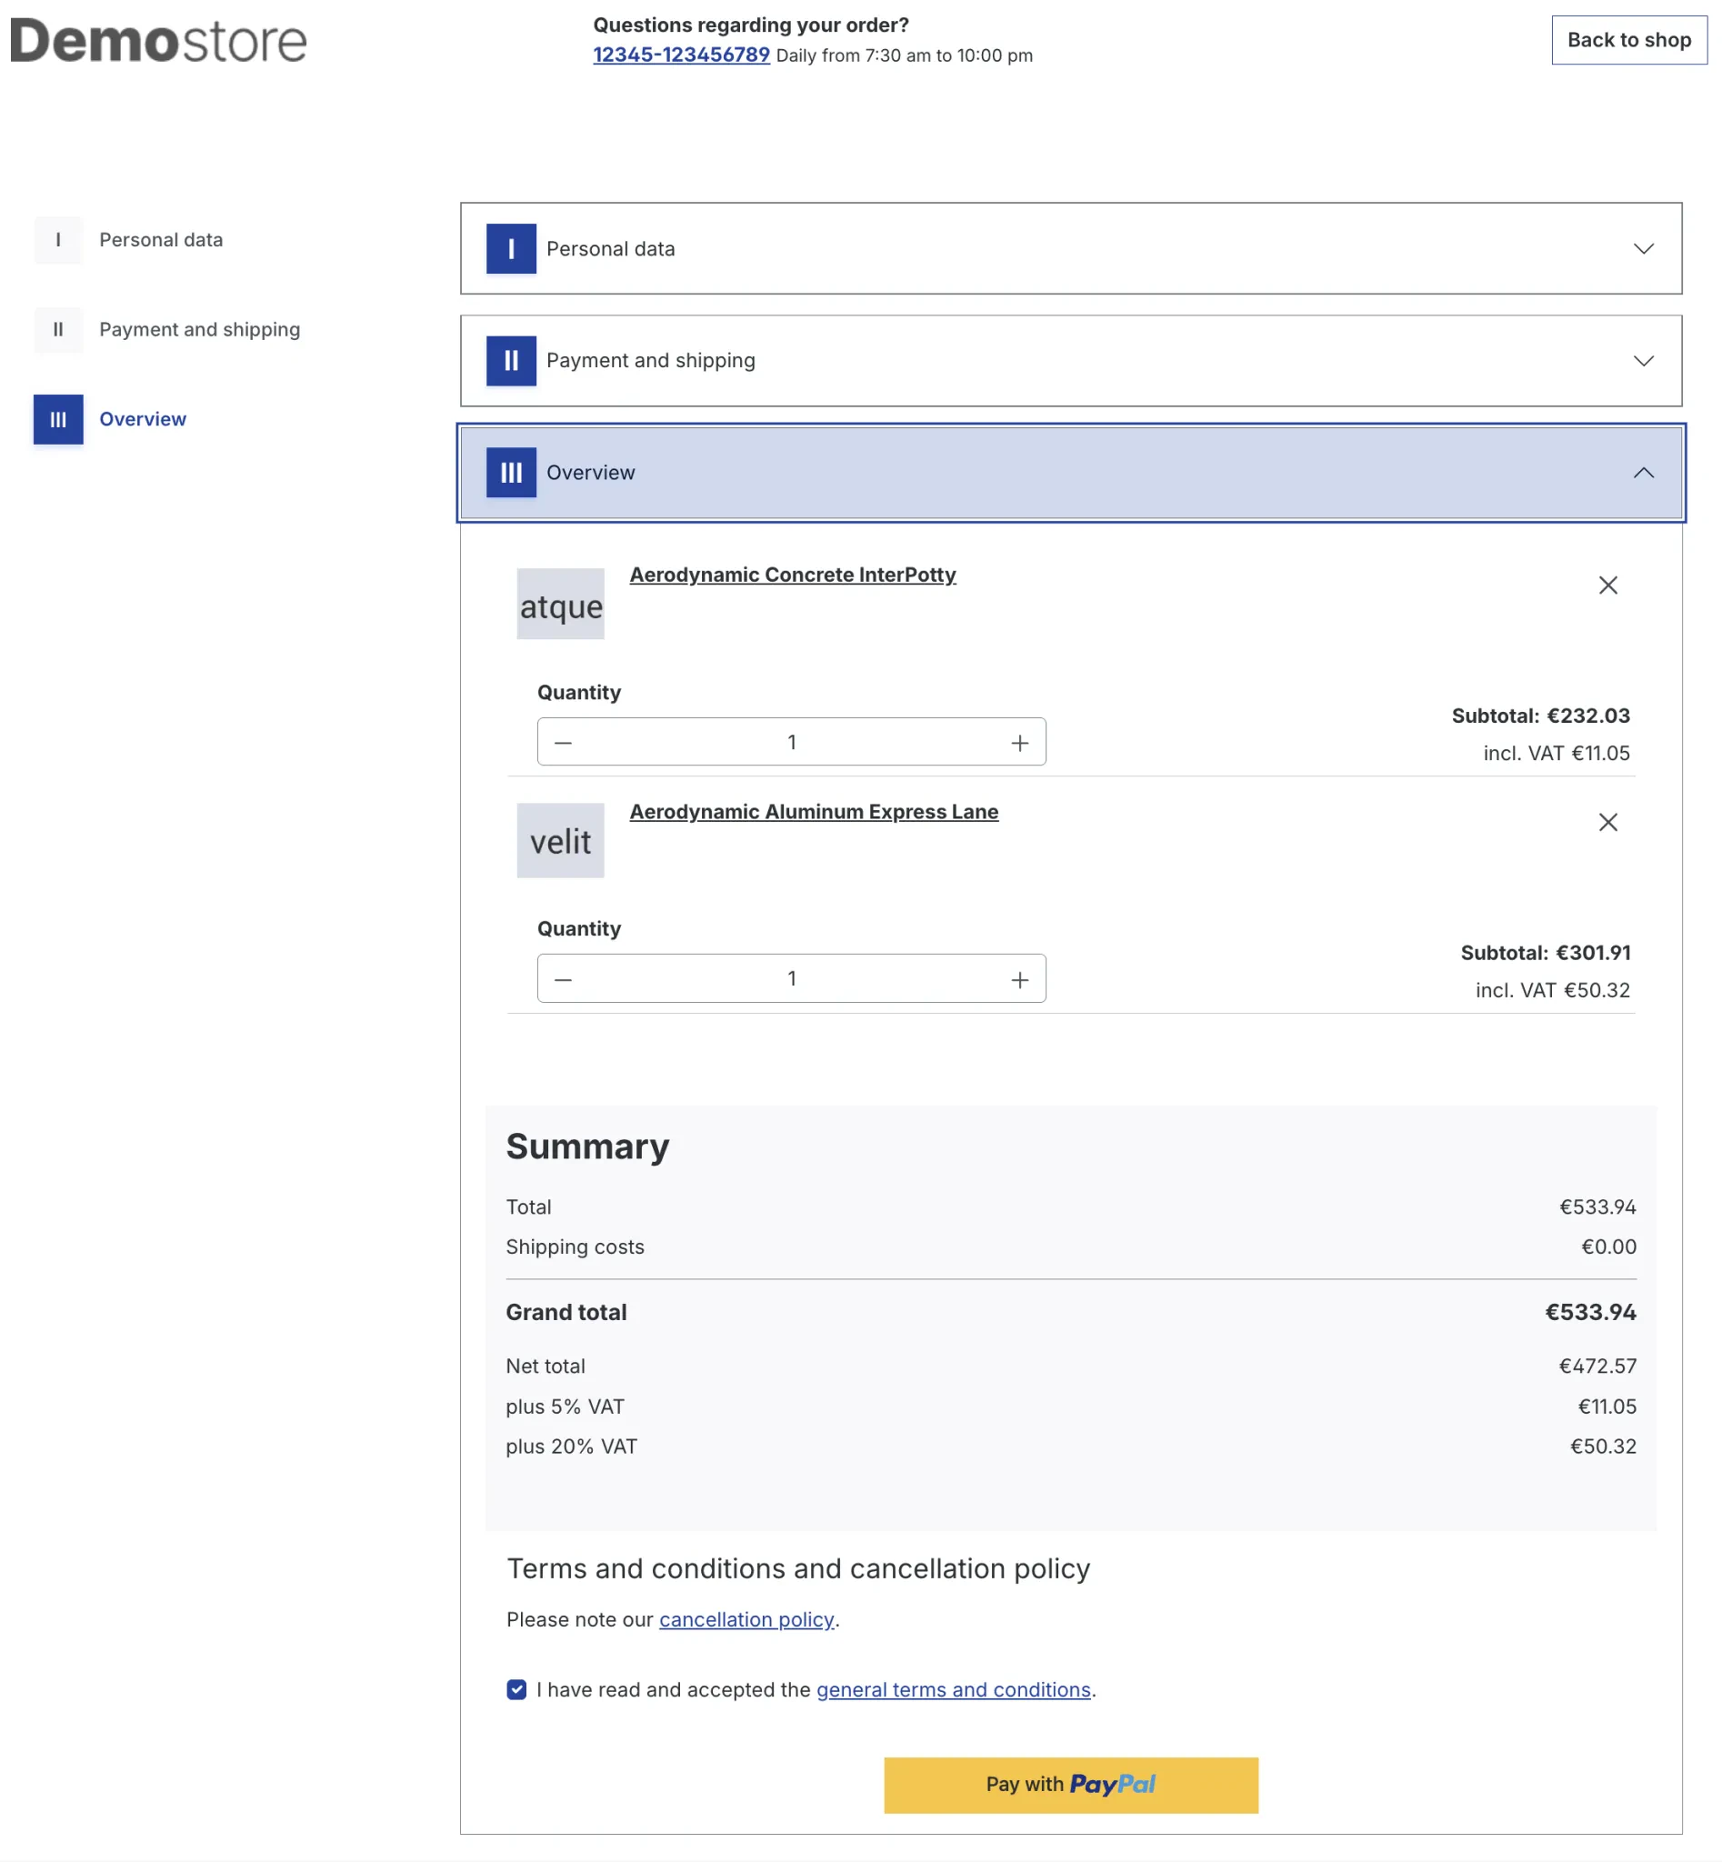
Task: Uncheck the general terms acceptance checkbox
Action: click(516, 1689)
